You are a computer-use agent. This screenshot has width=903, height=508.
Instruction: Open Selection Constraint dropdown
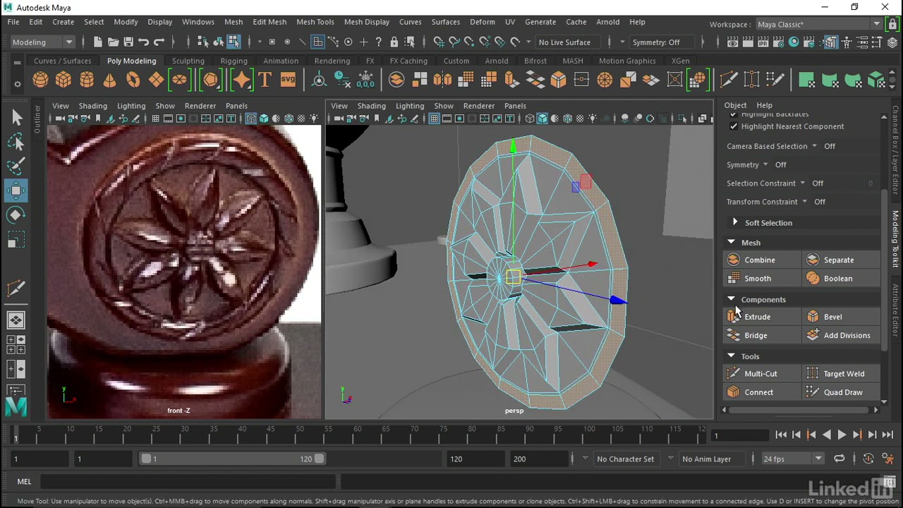[802, 183]
